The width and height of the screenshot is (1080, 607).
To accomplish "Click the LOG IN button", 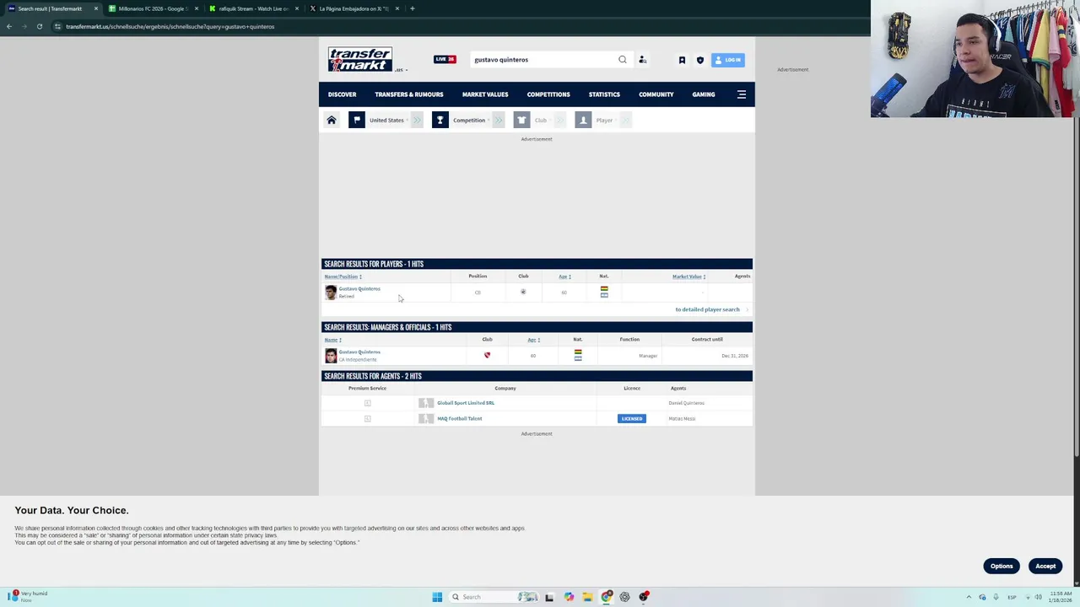I will (728, 60).
